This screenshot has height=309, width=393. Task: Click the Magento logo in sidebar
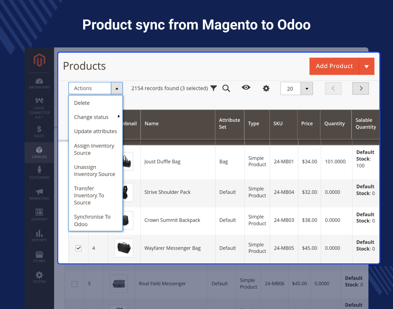tap(39, 60)
